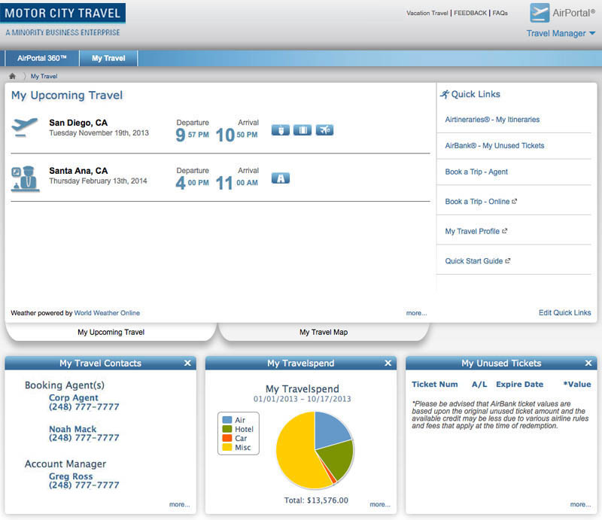Click the Car color swatch in the legend
The image size is (602, 520).
227,438
